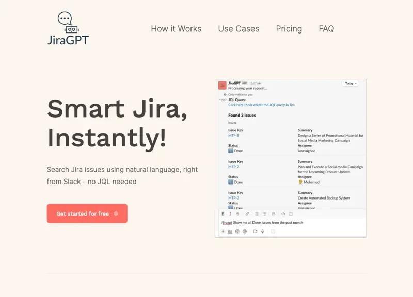Click the Get started for free button

coord(87,213)
